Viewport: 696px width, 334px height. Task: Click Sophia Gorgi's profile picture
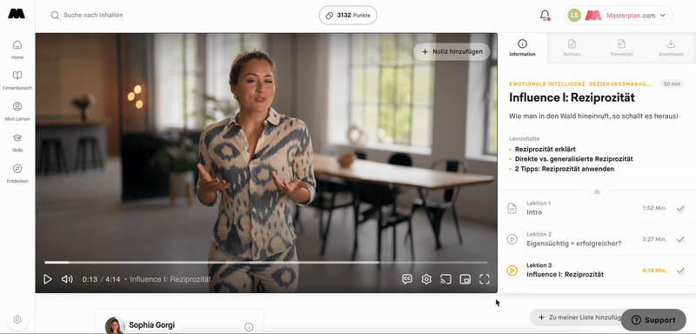pos(115,325)
